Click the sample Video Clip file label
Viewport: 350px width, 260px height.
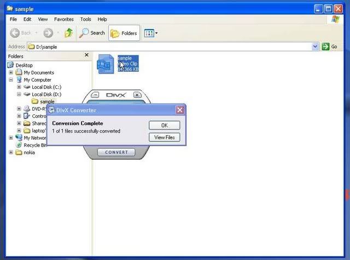click(x=128, y=63)
